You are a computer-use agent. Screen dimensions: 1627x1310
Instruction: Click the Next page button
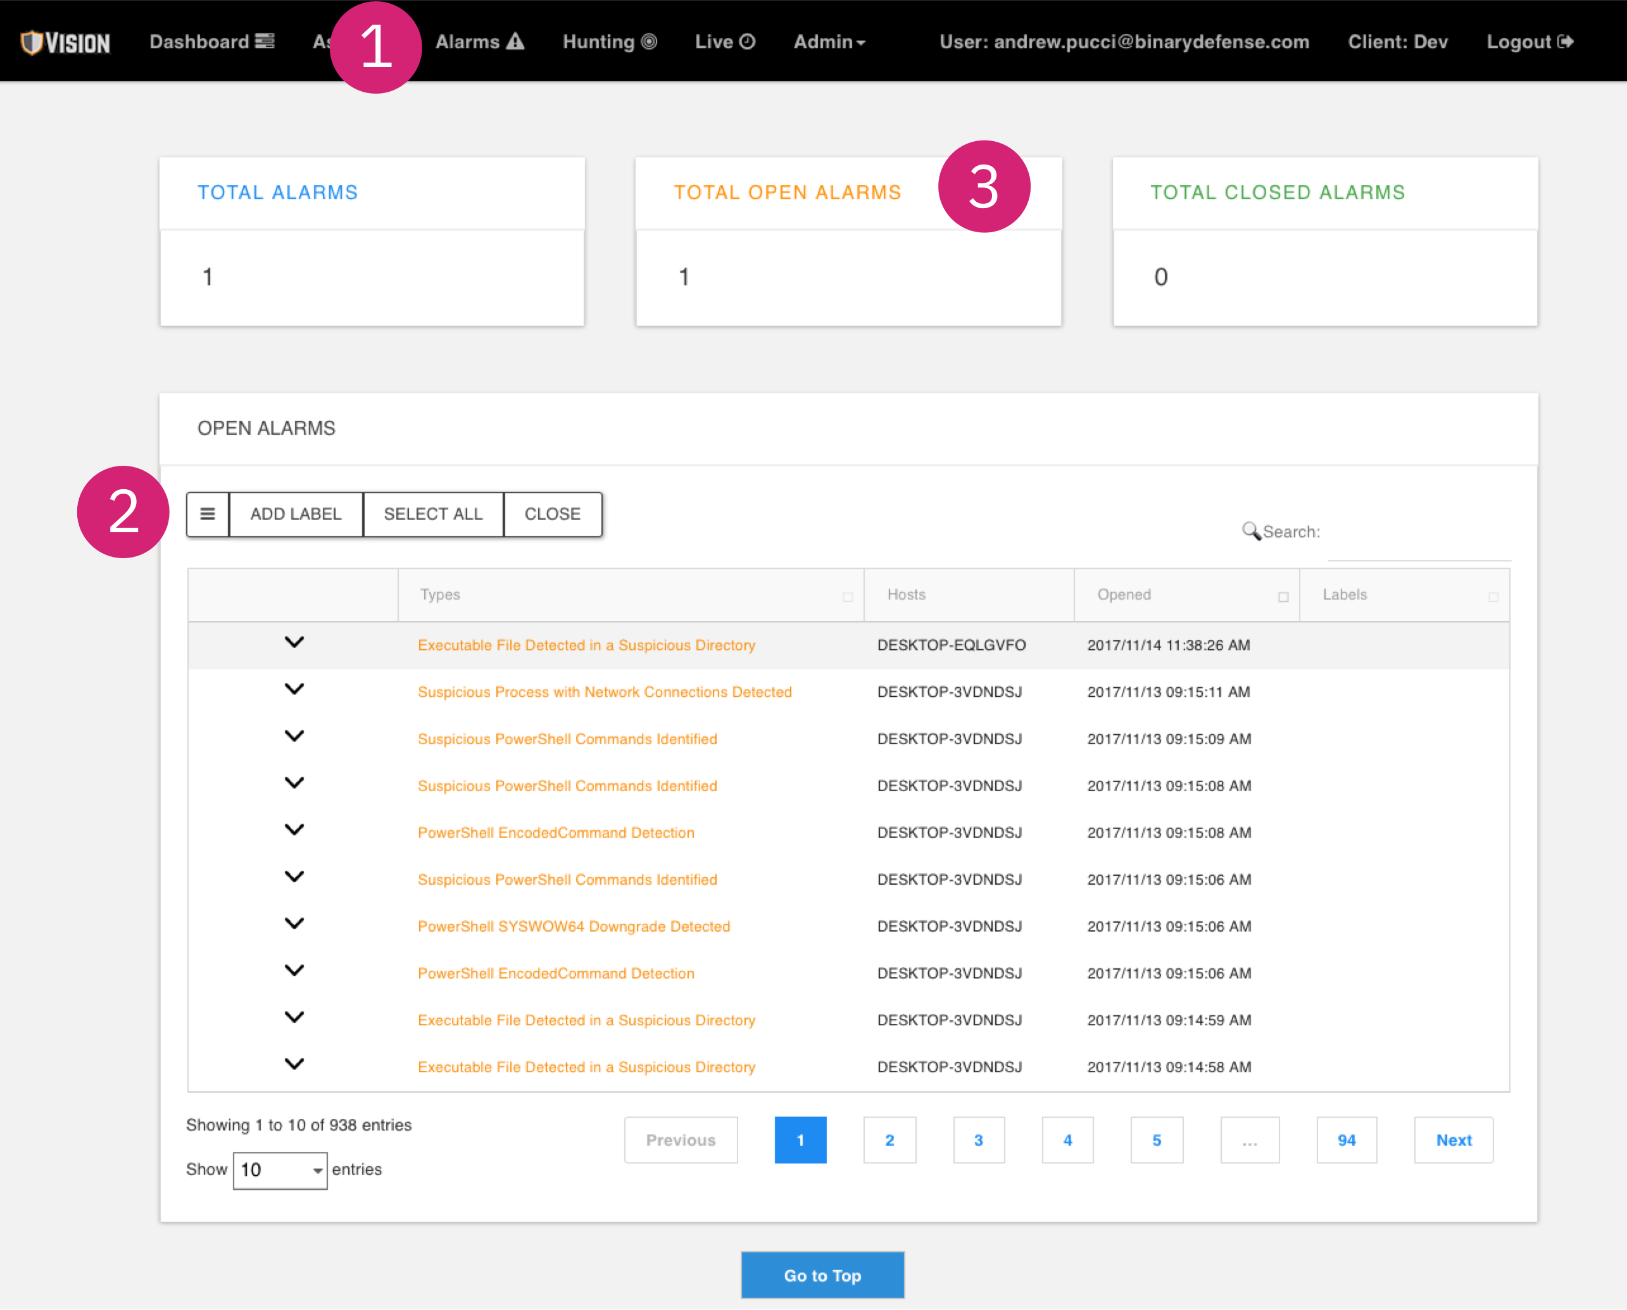[1454, 1140]
